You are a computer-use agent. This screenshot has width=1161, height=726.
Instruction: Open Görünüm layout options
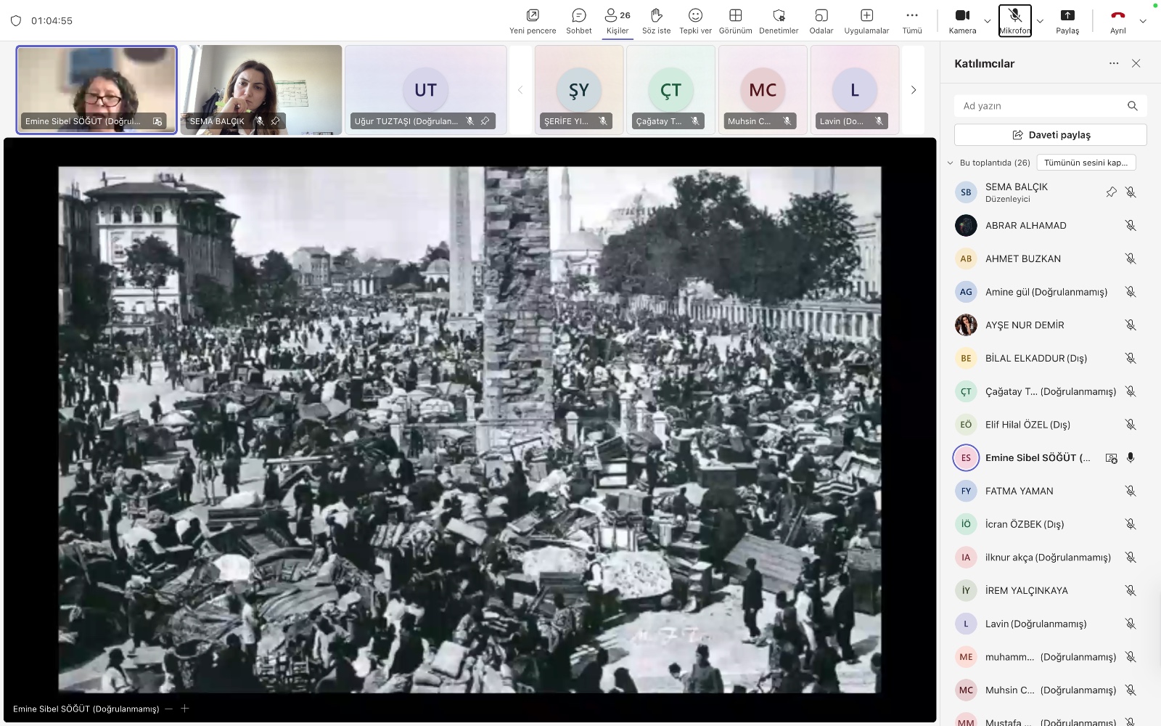point(735,20)
